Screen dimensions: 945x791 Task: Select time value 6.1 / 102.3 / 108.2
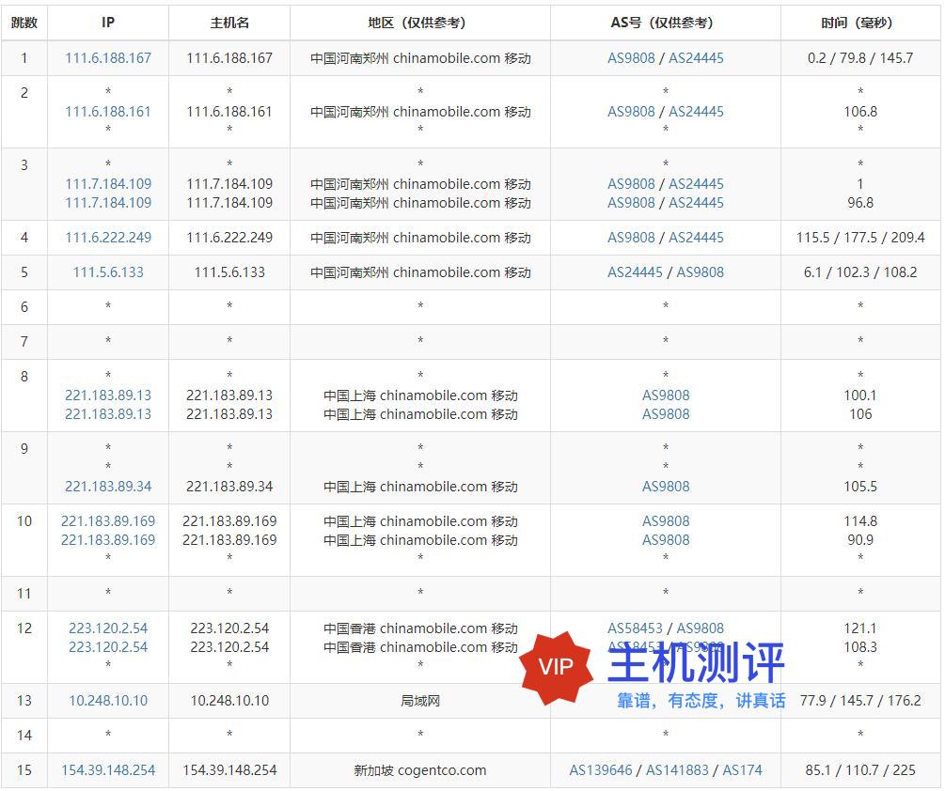click(x=860, y=272)
